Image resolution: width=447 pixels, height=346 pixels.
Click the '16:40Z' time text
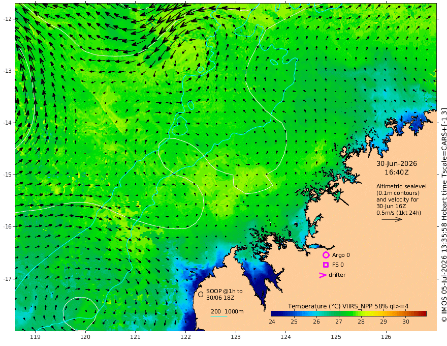(x=397, y=172)
